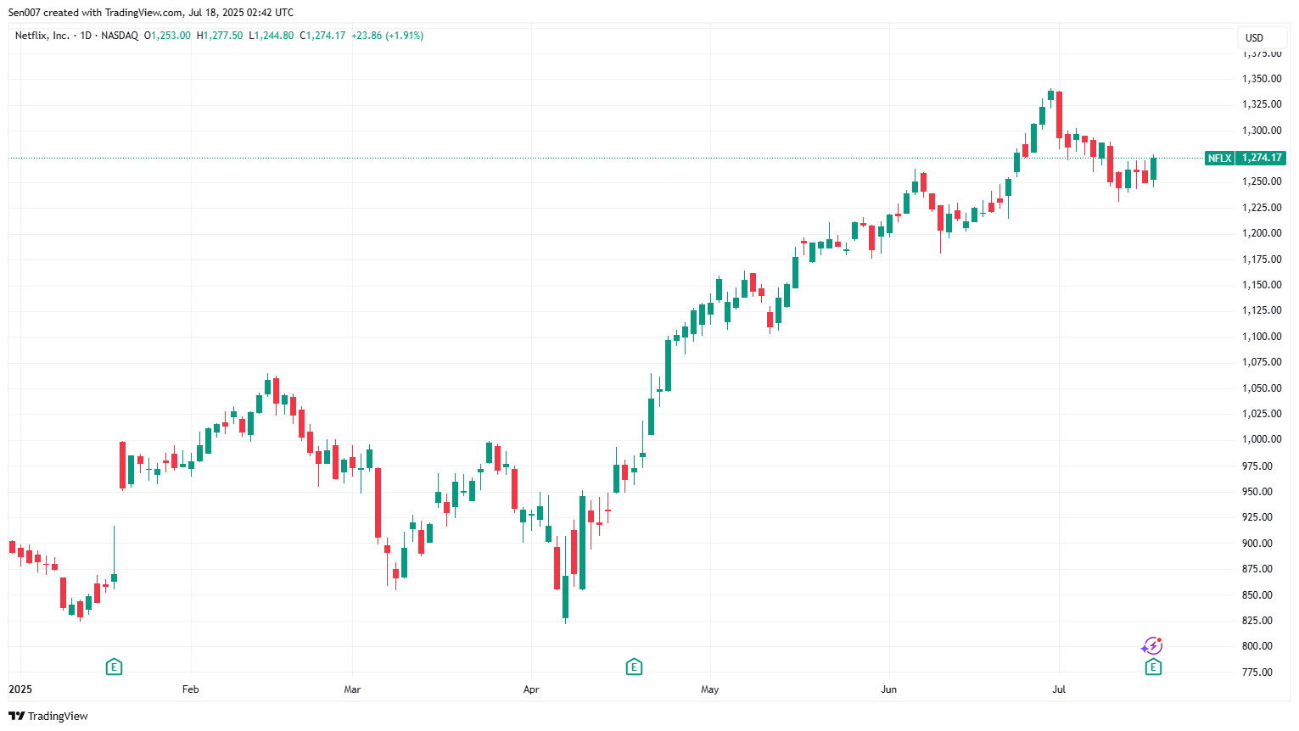This screenshot has width=1299, height=731.
Task: Click the 1,200.00 price axis label
Action: coord(1262,233)
